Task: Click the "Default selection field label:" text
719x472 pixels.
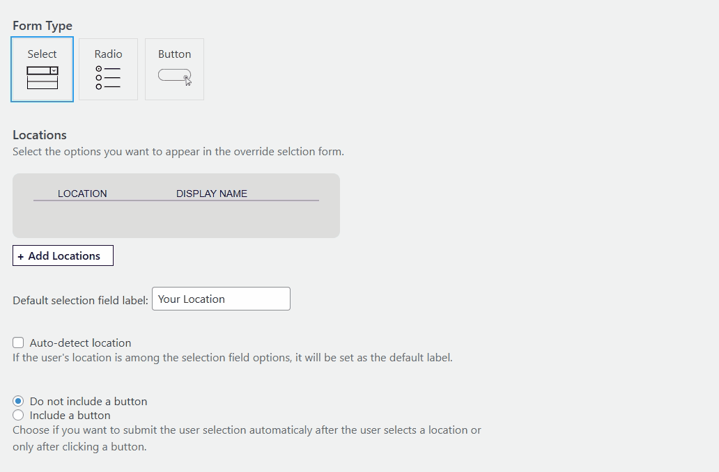Action: 80,300
